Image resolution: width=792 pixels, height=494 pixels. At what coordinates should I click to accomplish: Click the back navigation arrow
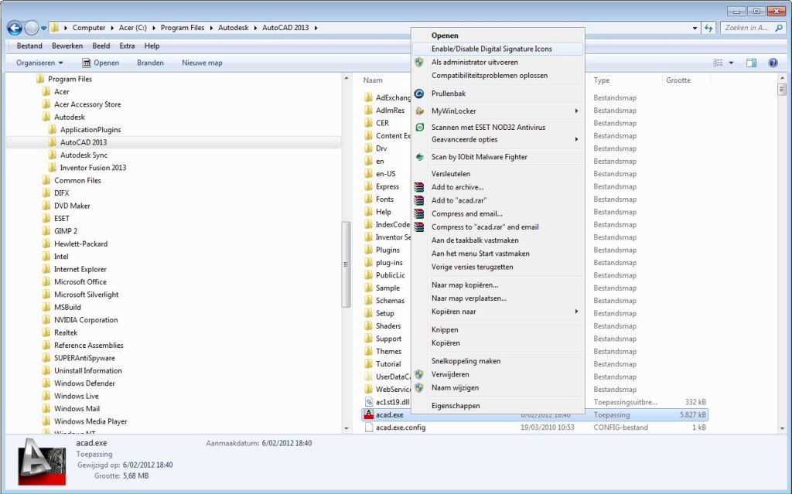pyautogui.click(x=14, y=27)
